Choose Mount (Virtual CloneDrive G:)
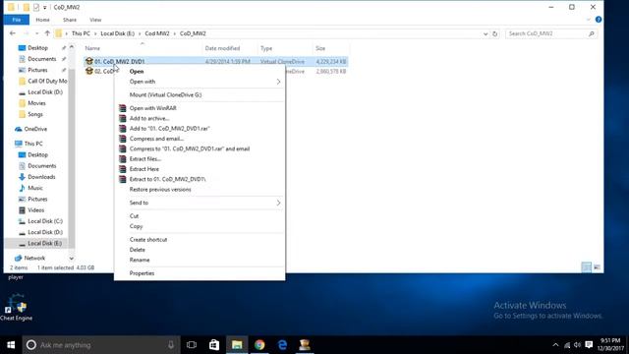This screenshot has width=629, height=354. (x=165, y=94)
